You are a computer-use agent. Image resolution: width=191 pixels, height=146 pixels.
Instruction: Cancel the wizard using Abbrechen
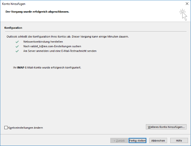point(158,141)
